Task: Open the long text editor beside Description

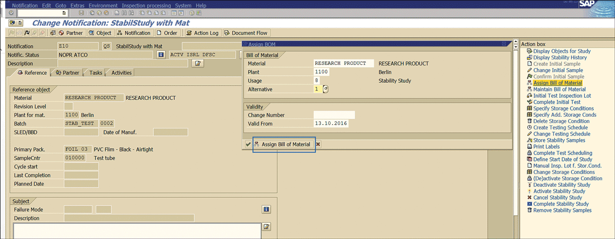Action: 197,63
